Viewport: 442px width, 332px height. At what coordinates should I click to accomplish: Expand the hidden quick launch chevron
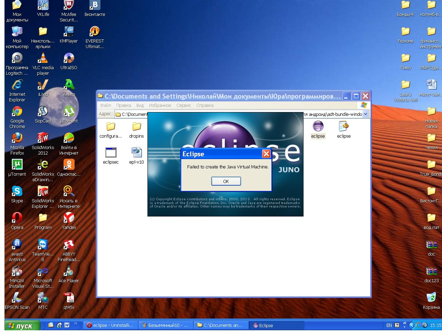[x=76, y=324]
